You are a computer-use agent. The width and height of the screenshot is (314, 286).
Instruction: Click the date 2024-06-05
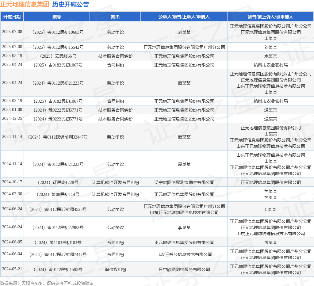(12, 242)
